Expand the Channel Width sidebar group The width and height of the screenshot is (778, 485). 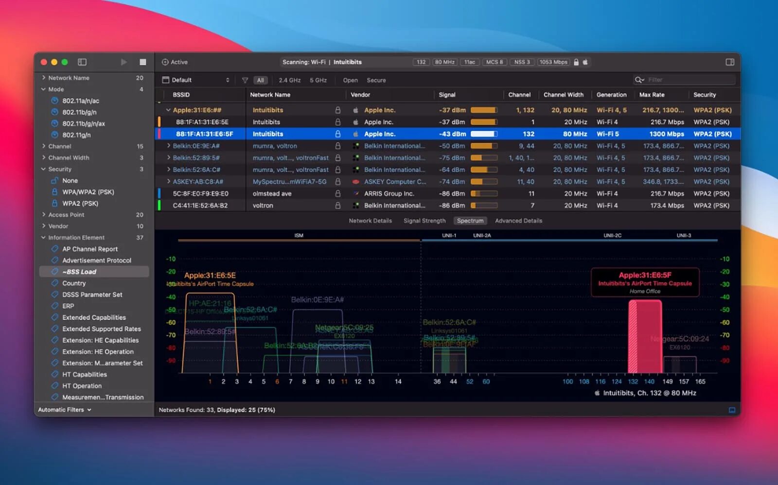[x=44, y=157]
